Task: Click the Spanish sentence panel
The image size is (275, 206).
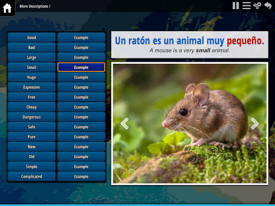Action: (x=190, y=45)
